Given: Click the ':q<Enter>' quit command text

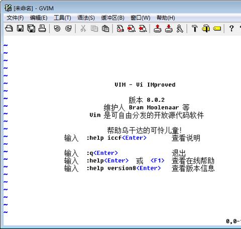Looking at the screenshot, I should coord(102,153).
